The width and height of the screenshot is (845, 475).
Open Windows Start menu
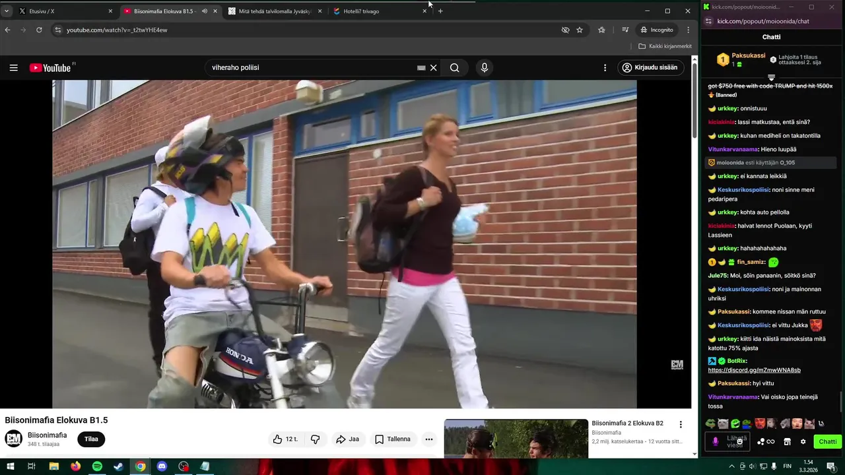pyautogui.click(x=9, y=466)
